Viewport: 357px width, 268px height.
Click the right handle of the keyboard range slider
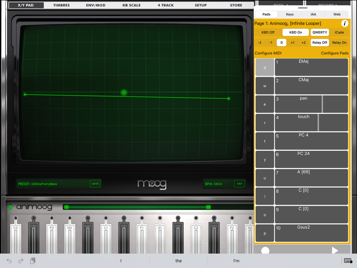208,207
